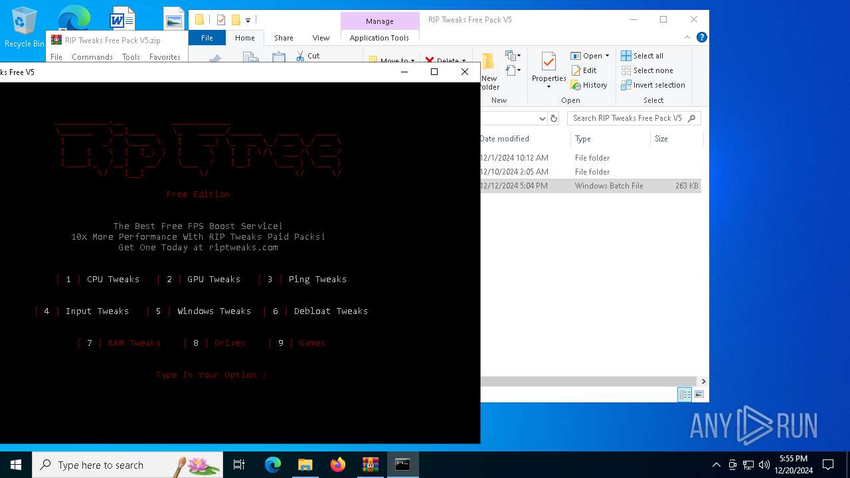This screenshot has width=850, height=478.
Task: Open WinRAR File menu
Action: pos(56,57)
